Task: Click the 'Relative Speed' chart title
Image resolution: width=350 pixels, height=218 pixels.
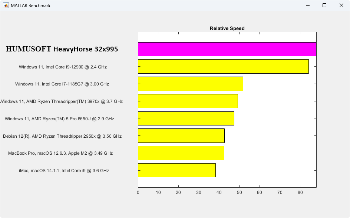Action: click(227, 28)
